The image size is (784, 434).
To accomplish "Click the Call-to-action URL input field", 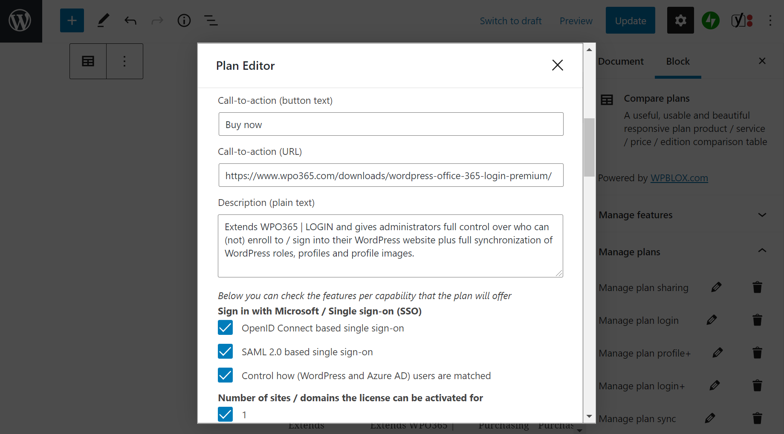I will coord(391,175).
